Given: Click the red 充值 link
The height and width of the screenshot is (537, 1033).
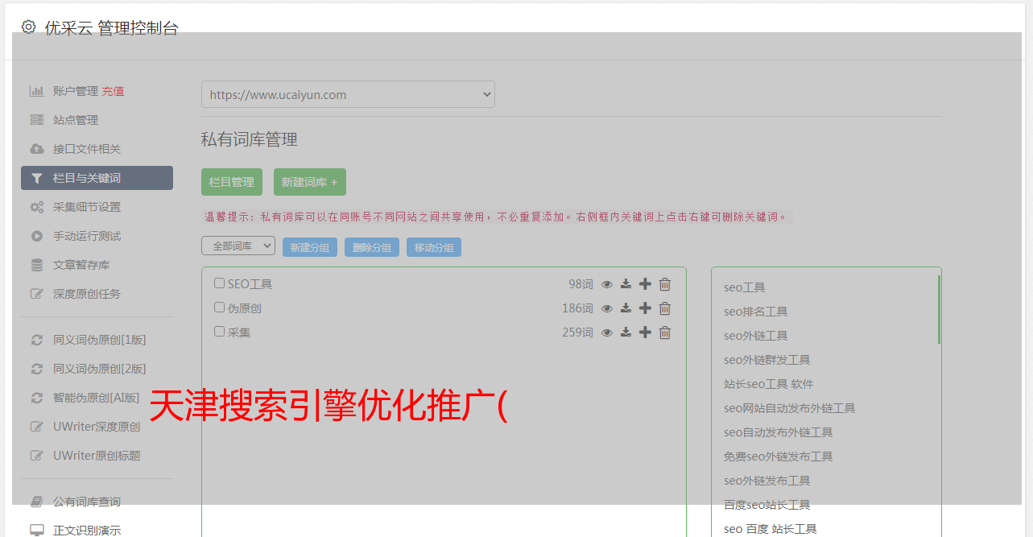Looking at the screenshot, I should pos(113,91).
